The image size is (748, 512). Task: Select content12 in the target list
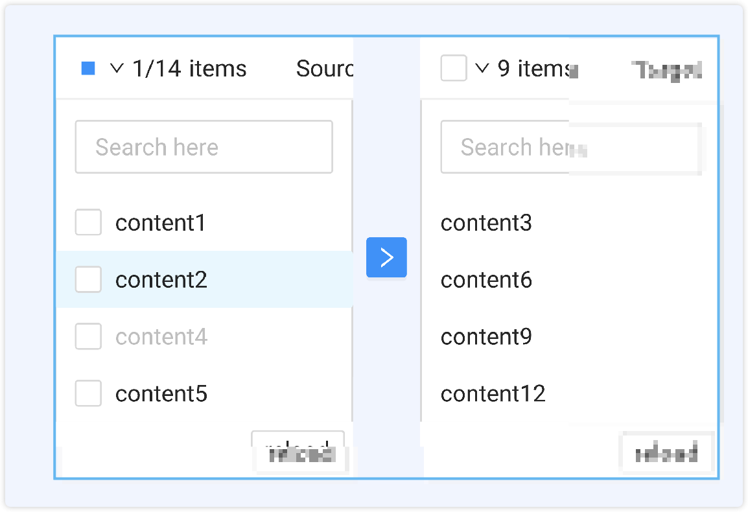tap(493, 394)
